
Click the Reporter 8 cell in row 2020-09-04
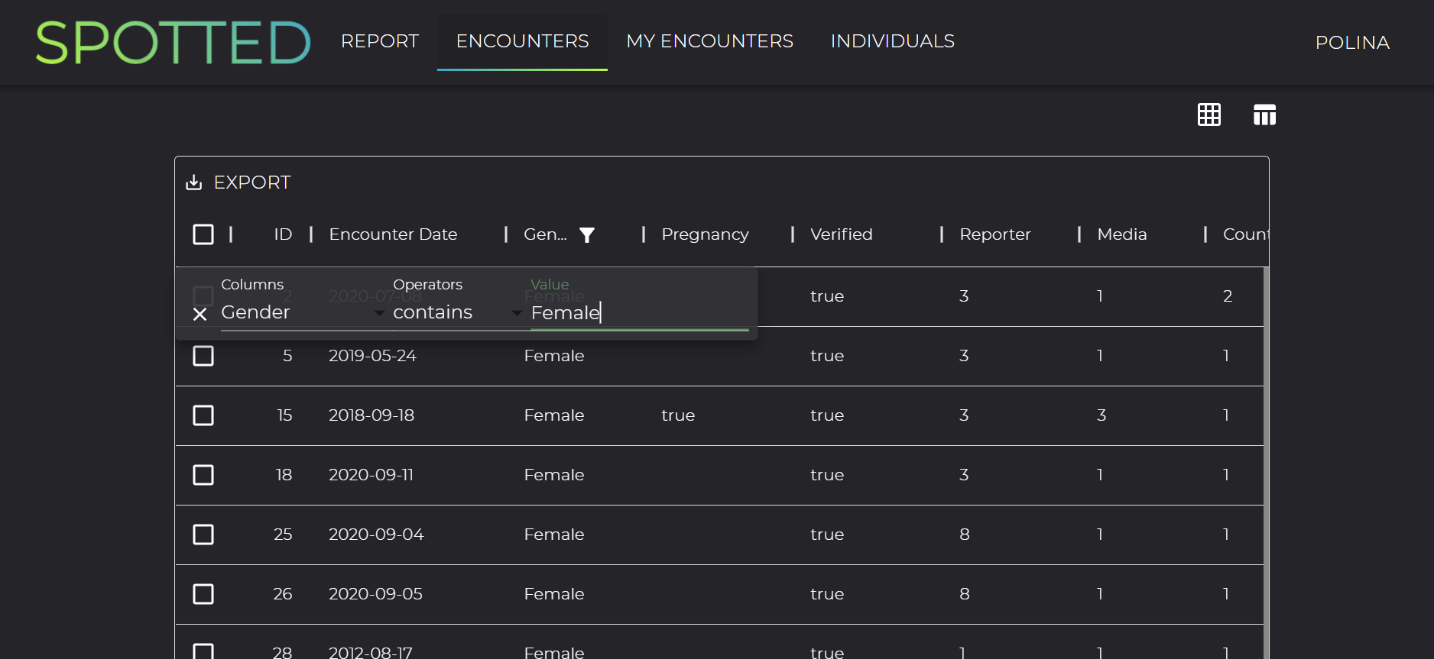pyautogui.click(x=965, y=535)
